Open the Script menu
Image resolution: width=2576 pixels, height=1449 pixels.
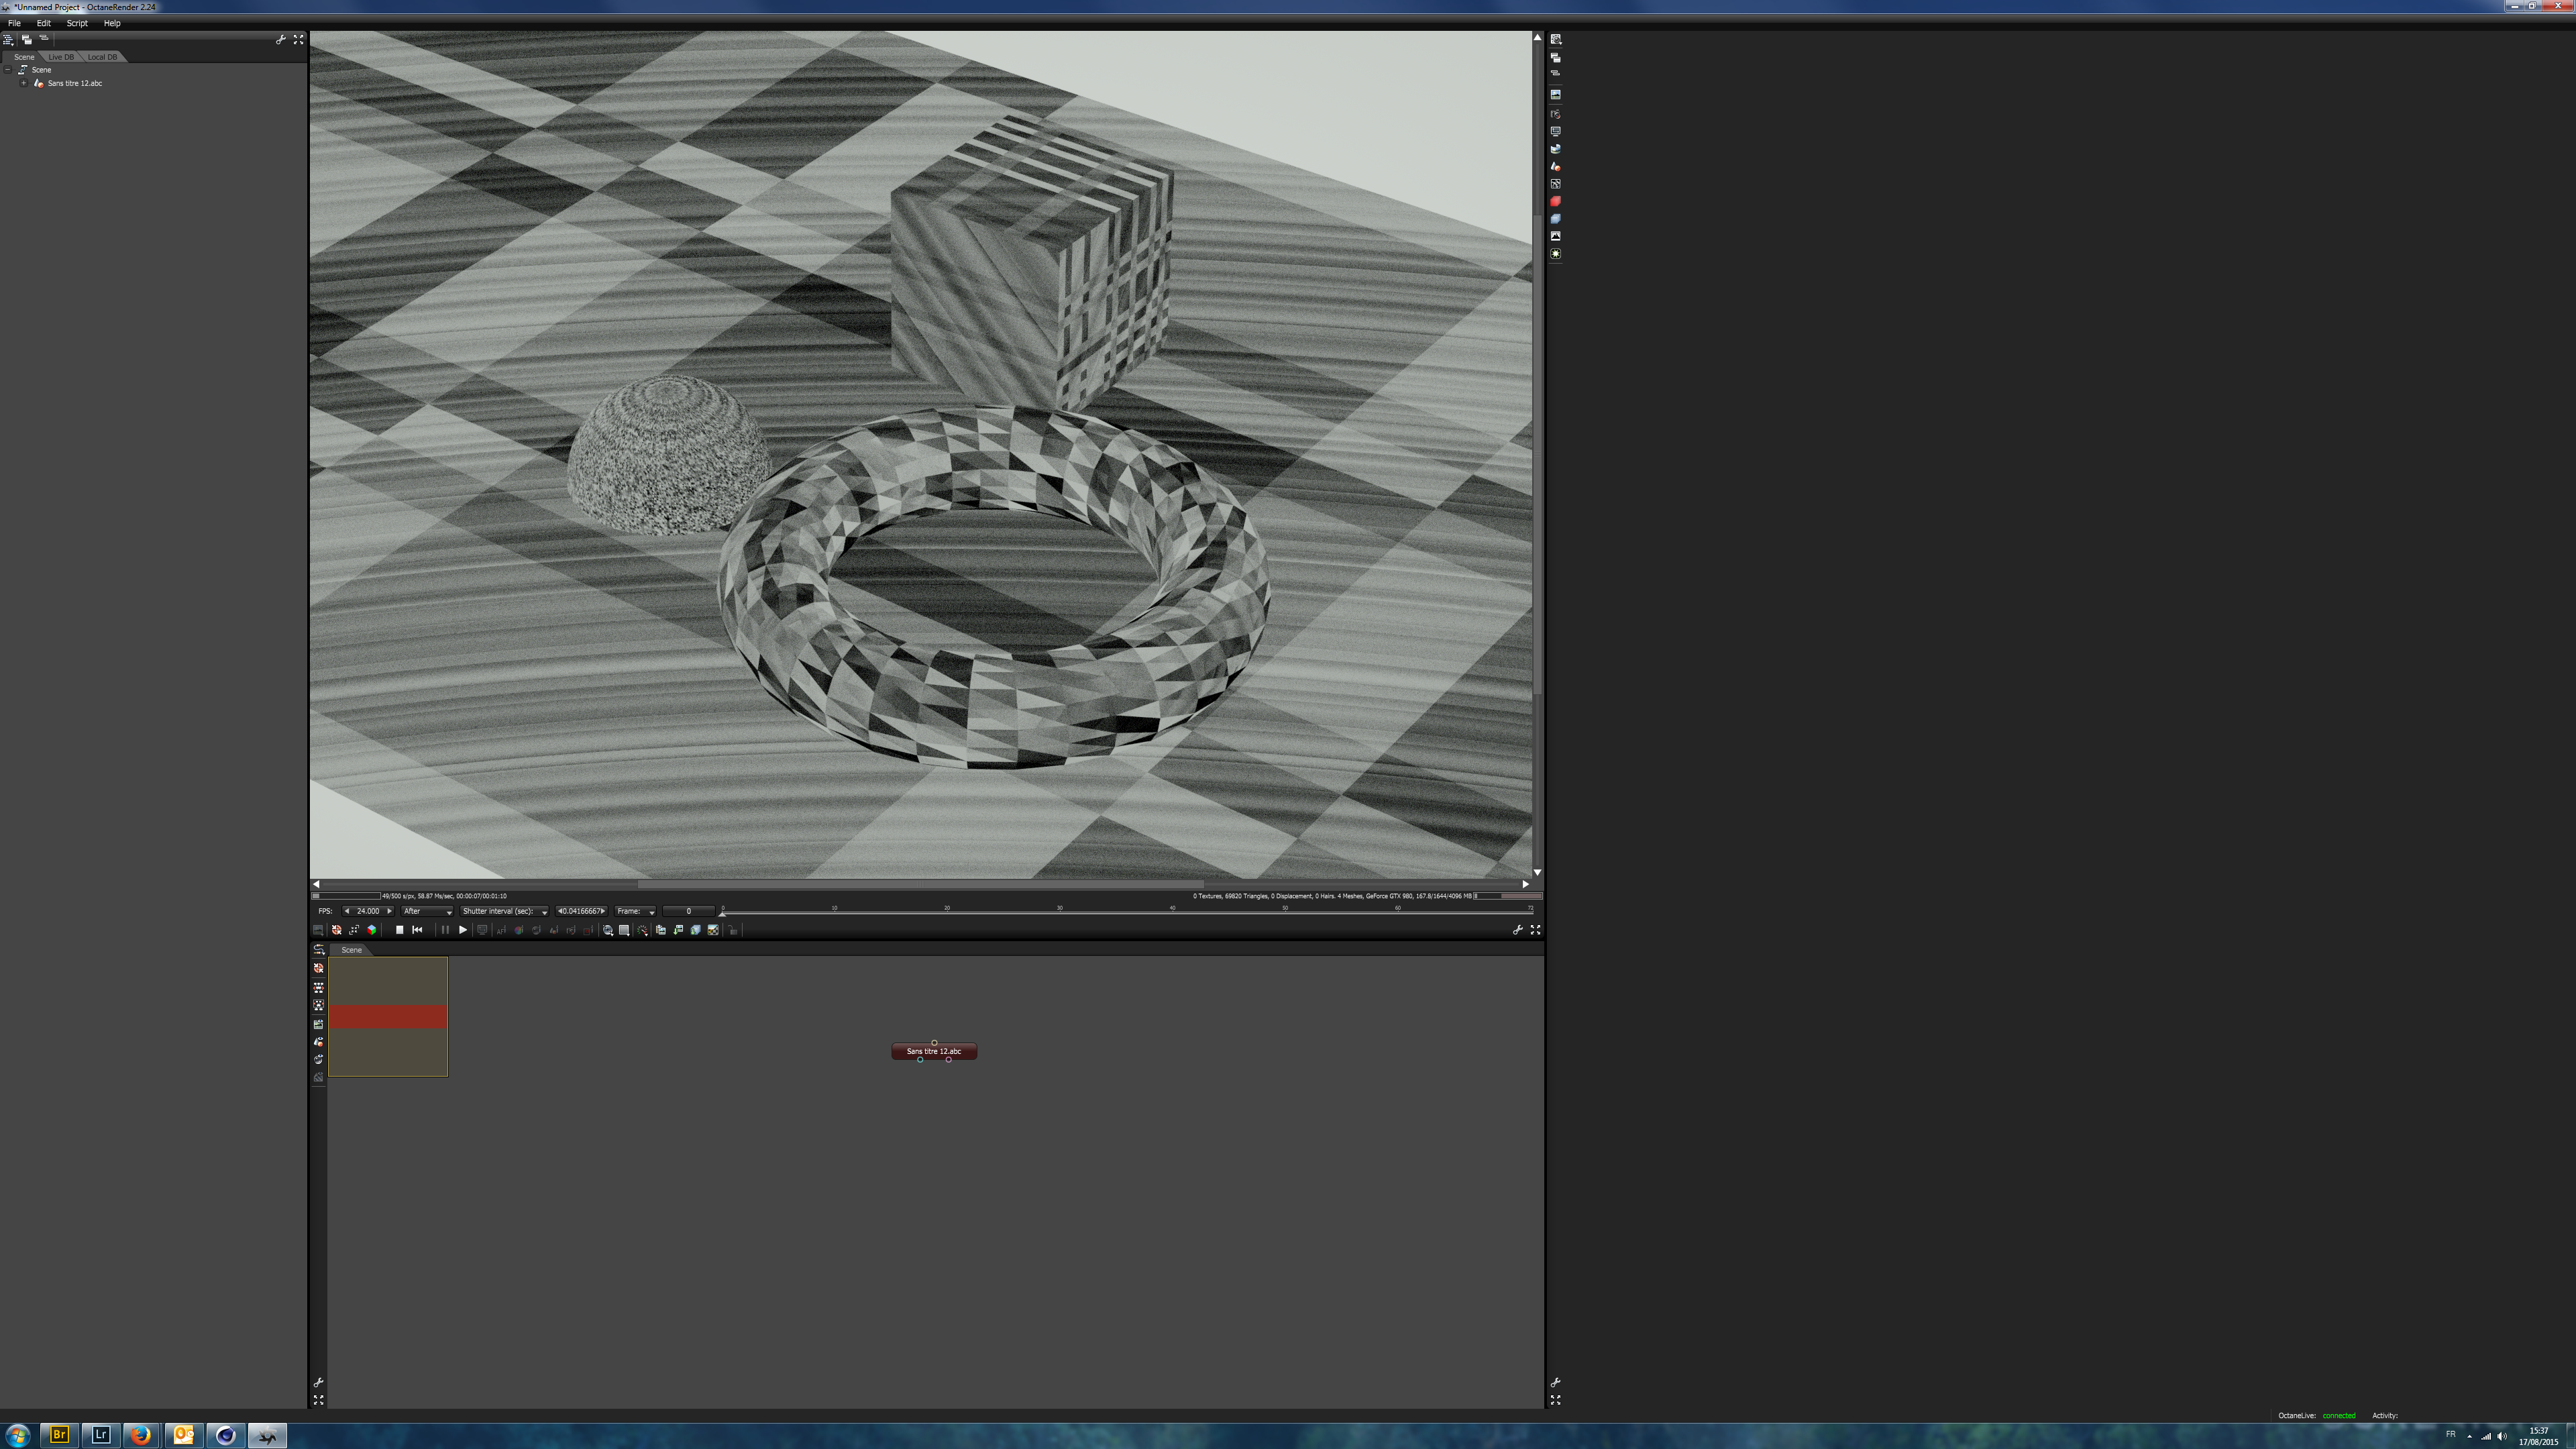pyautogui.click(x=77, y=23)
